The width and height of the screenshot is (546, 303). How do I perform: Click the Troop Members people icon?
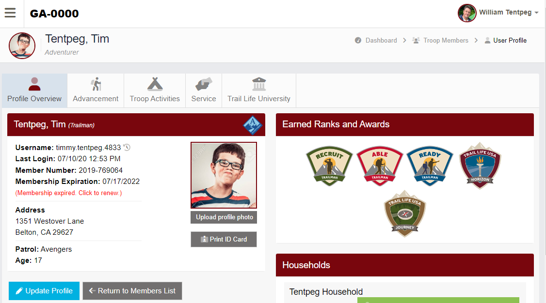click(x=416, y=40)
